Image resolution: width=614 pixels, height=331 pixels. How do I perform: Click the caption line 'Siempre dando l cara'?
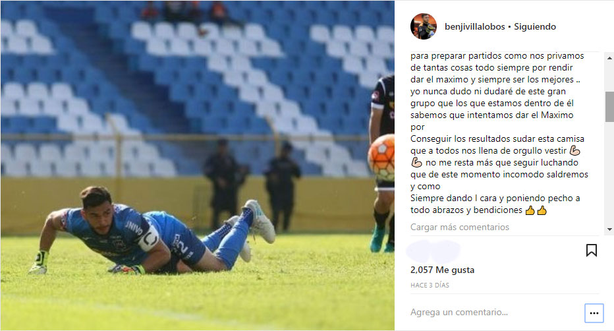495,198
